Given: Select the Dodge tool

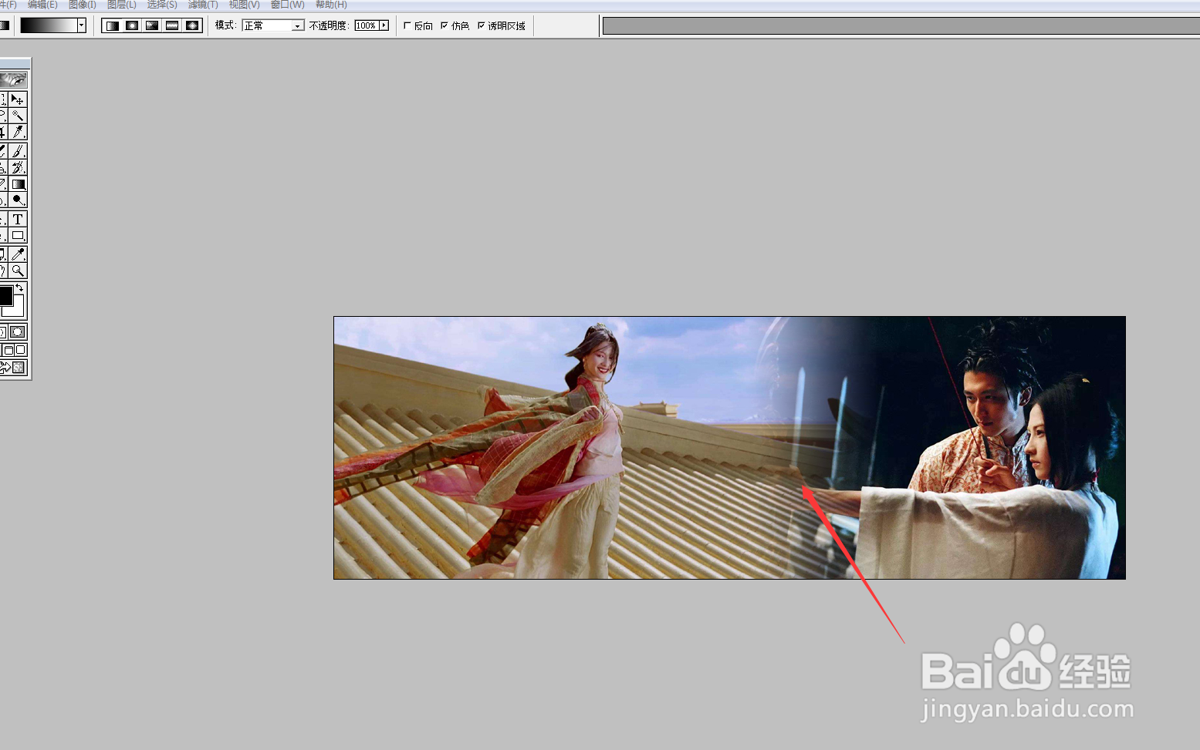Looking at the screenshot, I should click(x=18, y=200).
